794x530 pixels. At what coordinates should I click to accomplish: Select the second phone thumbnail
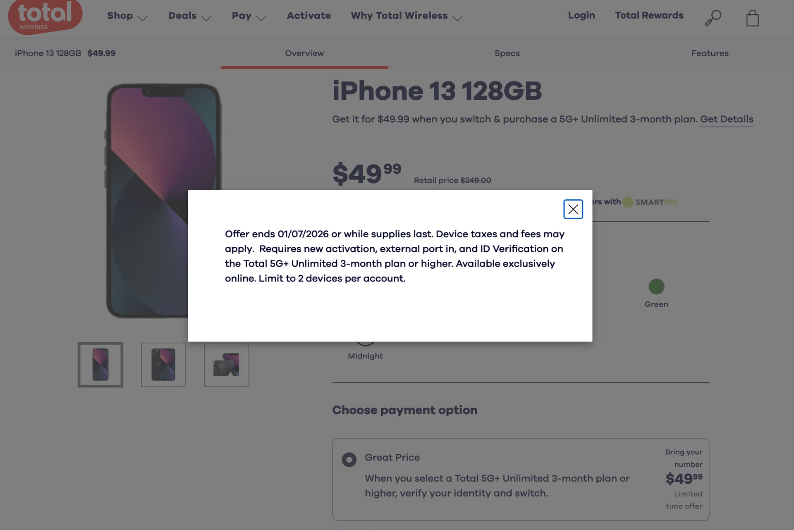(163, 365)
